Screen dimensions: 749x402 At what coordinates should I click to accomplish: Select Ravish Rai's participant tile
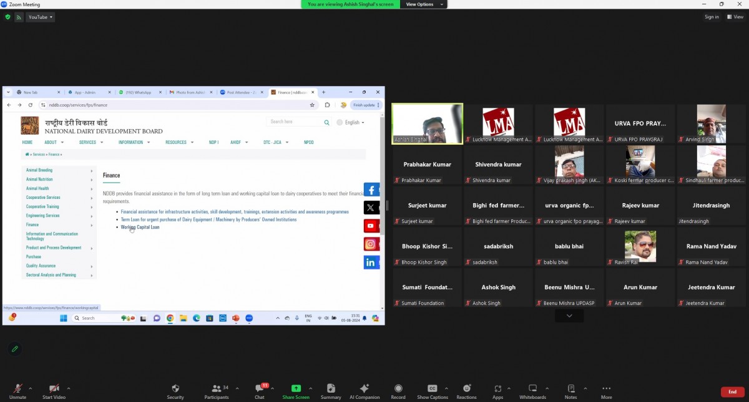(x=640, y=246)
